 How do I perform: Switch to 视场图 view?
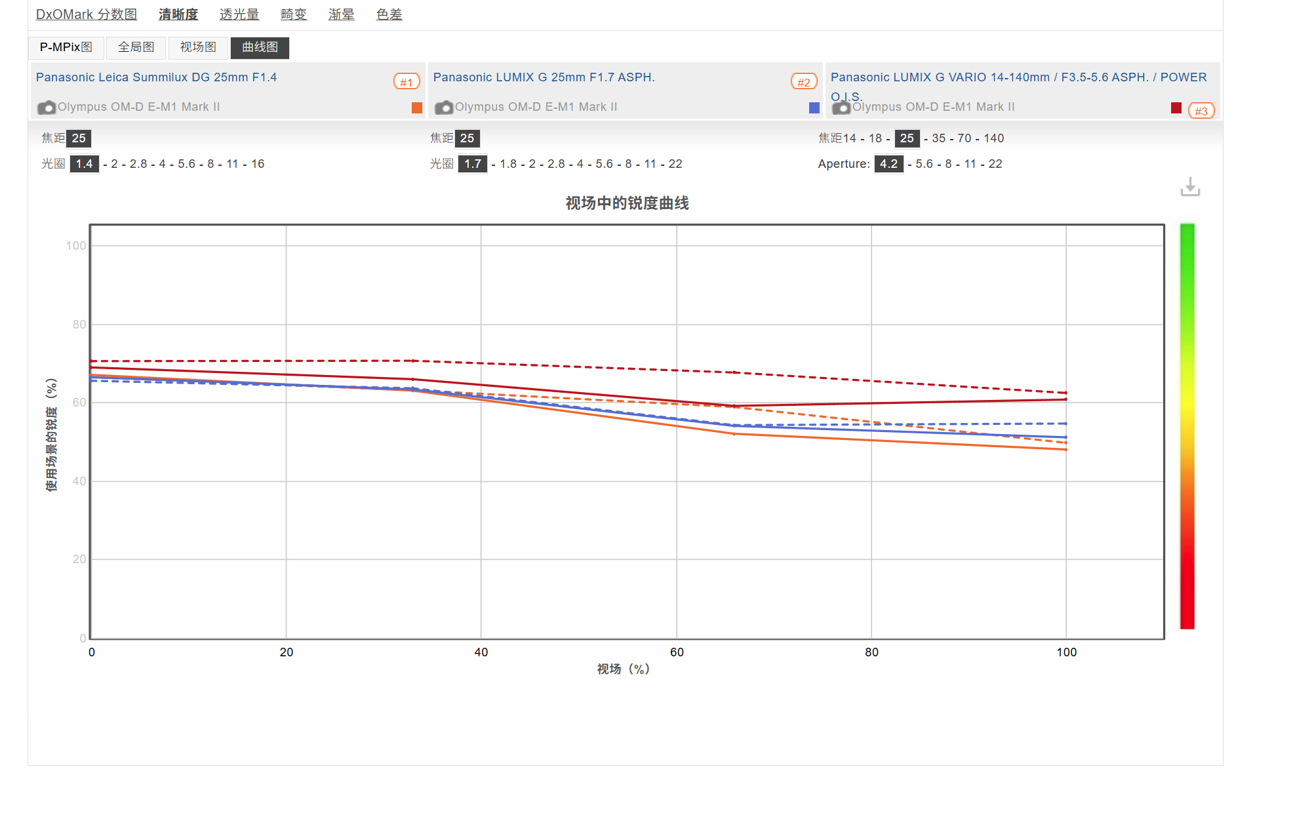[x=198, y=47]
